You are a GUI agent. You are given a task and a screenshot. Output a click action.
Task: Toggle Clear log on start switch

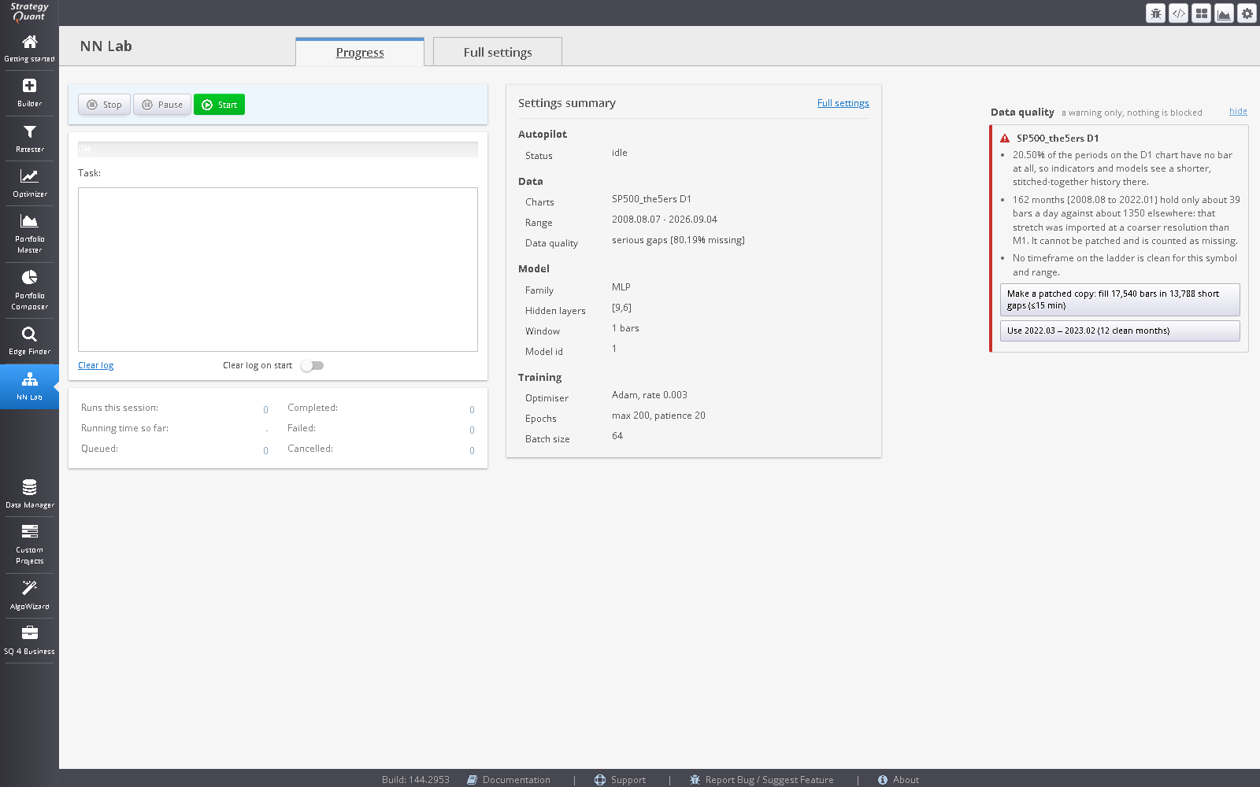[312, 365]
